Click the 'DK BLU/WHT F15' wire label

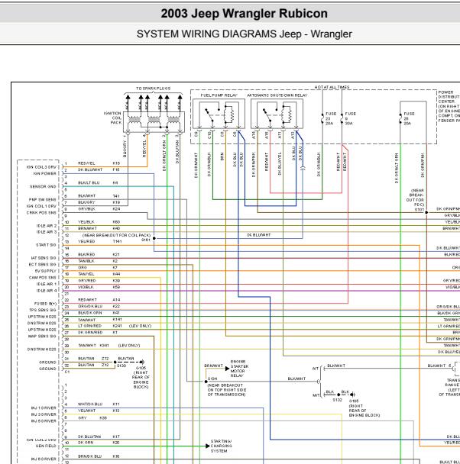pos(99,170)
